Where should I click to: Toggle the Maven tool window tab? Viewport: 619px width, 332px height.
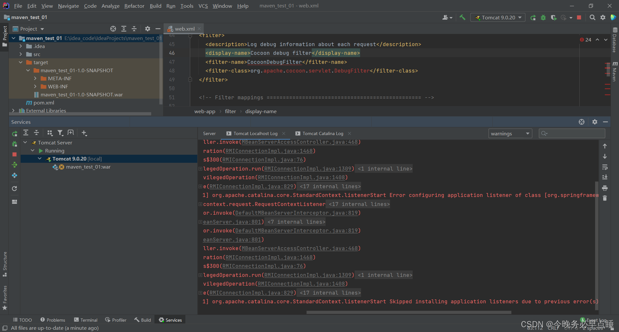(x=614, y=72)
